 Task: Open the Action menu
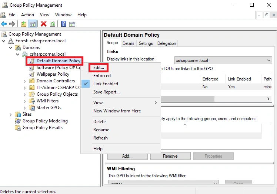(x=27, y=15)
